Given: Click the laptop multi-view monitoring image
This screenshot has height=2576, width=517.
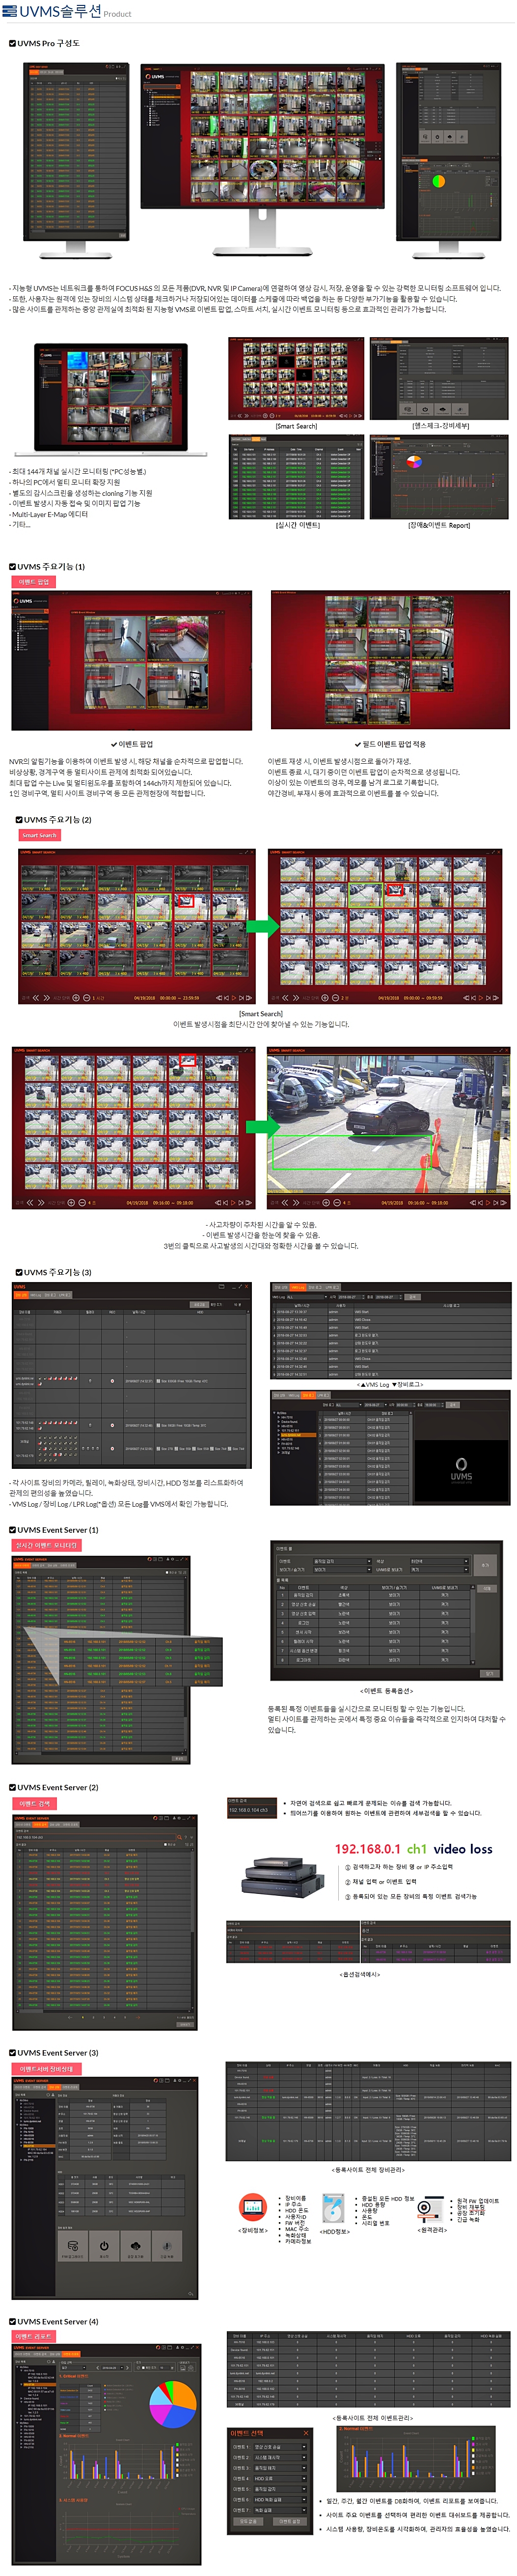Looking at the screenshot, I should (x=111, y=399).
